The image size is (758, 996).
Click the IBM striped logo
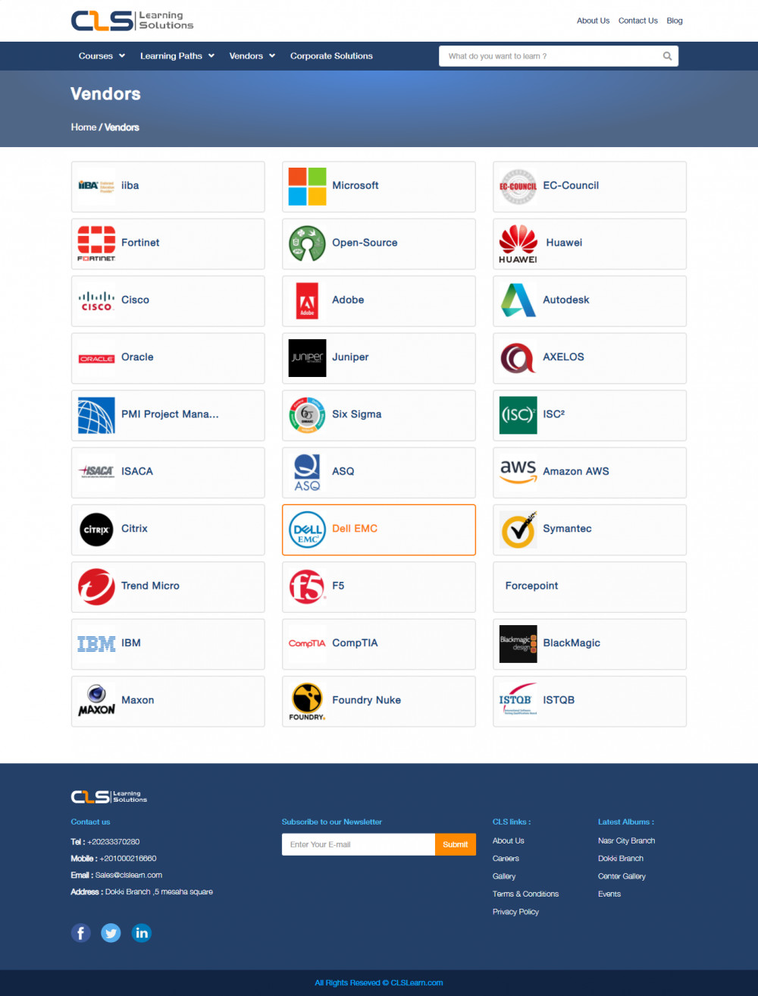[x=96, y=644]
